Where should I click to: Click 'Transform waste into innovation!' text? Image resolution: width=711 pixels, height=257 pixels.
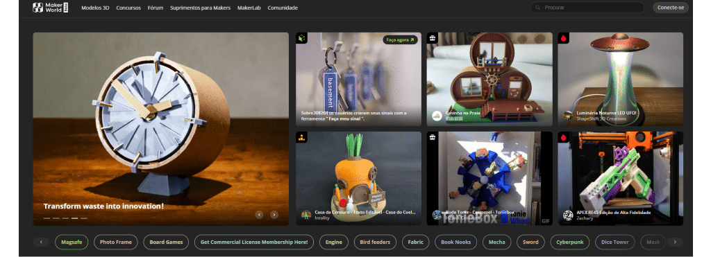[x=103, y=206]
